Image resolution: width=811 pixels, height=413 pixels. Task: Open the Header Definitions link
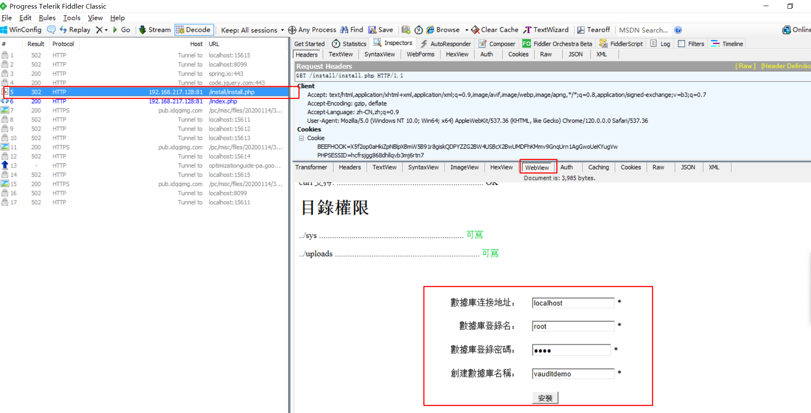(785, 66)
